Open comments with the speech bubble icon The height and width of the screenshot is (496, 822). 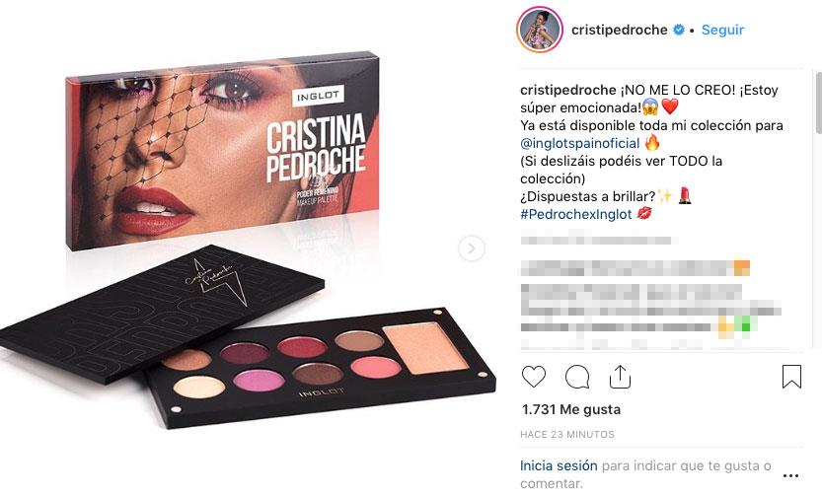coord(577,377)
